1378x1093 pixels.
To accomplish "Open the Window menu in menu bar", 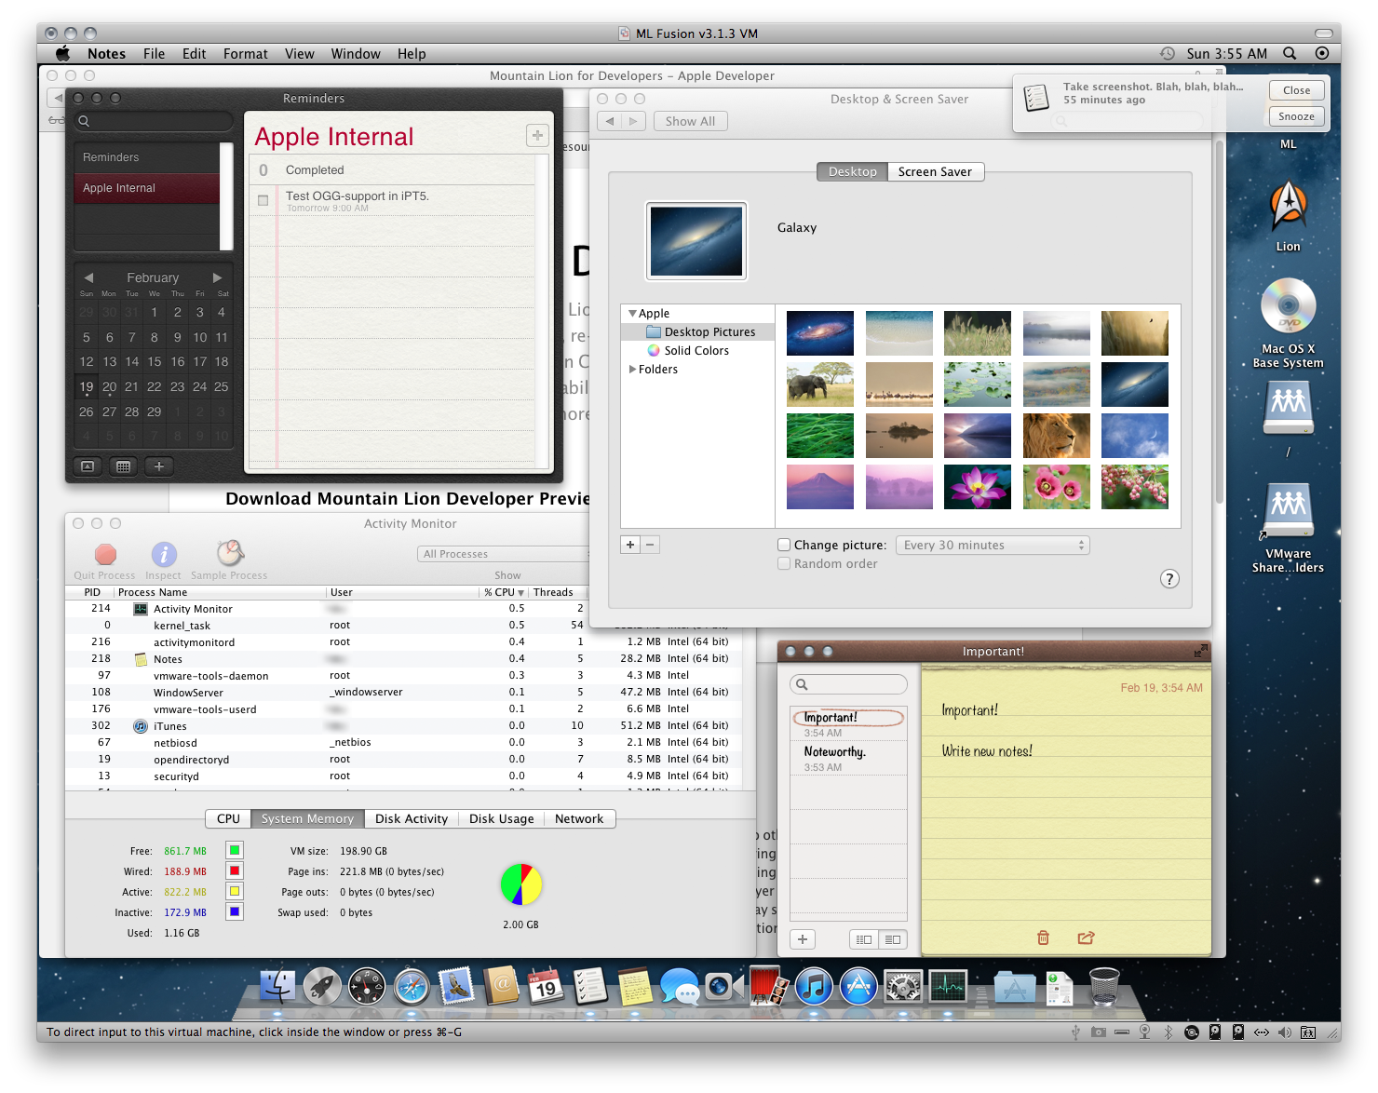I will coord(356,54).
